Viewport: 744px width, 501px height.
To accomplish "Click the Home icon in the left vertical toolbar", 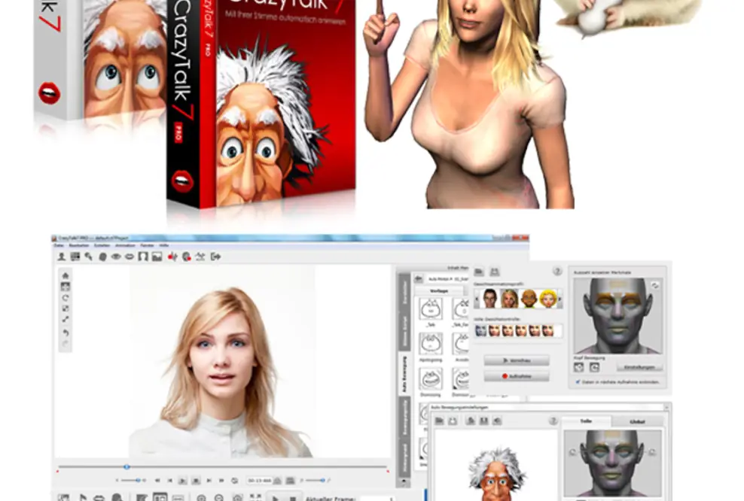I will pyautogui.click(x=66, y=276).
